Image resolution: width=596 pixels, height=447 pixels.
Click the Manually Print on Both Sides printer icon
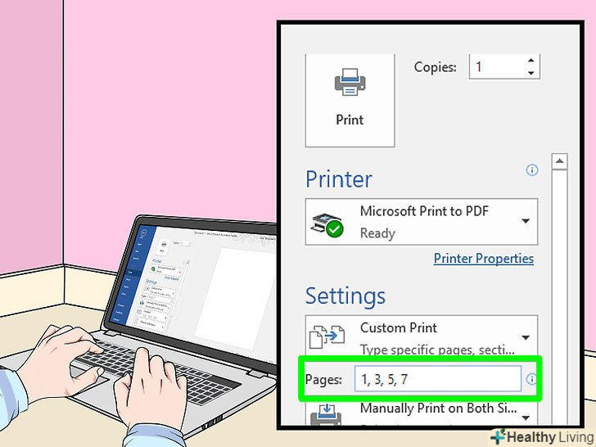326,415
